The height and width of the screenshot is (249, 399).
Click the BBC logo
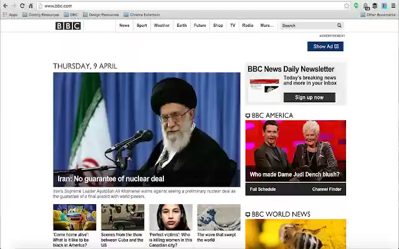pyautogui.click(x=68, y=26)
